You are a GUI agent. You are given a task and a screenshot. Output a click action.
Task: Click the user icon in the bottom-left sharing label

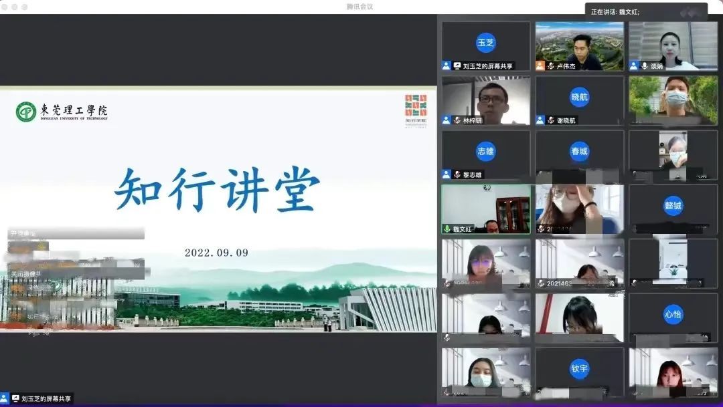(x=5, y=399)
